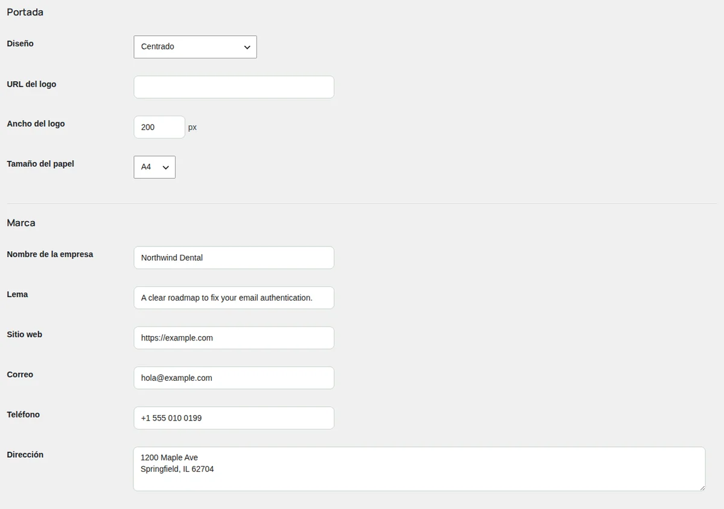Click the resize grip of the Dirección textarea
The height and width of the screenshot is (509, 724).
701,487
